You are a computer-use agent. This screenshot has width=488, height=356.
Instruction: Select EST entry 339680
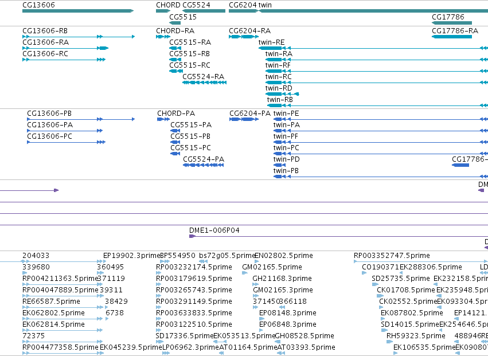[x=36, y=267]
